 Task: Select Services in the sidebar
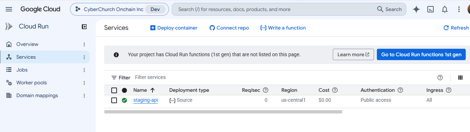[45, 57]
